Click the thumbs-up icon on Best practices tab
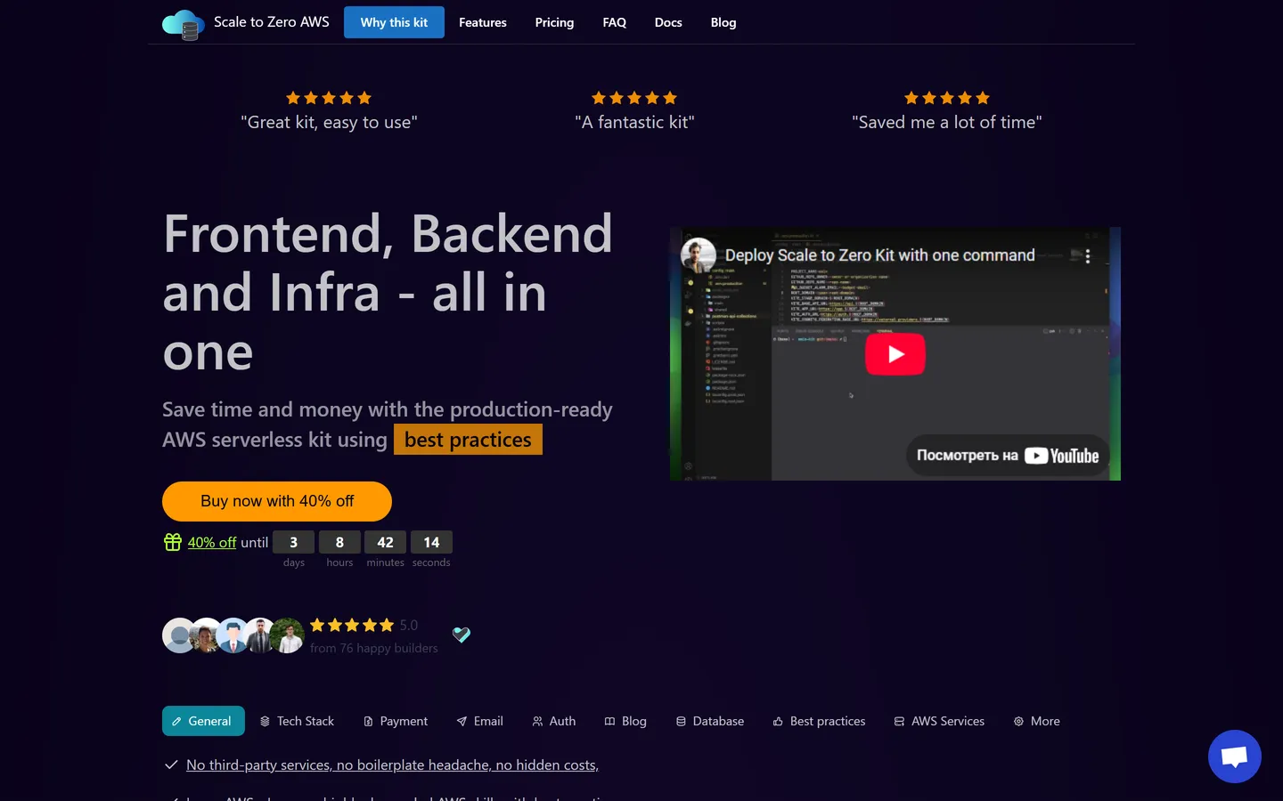Screen dimensions: 1283x801 pos(778,722)
